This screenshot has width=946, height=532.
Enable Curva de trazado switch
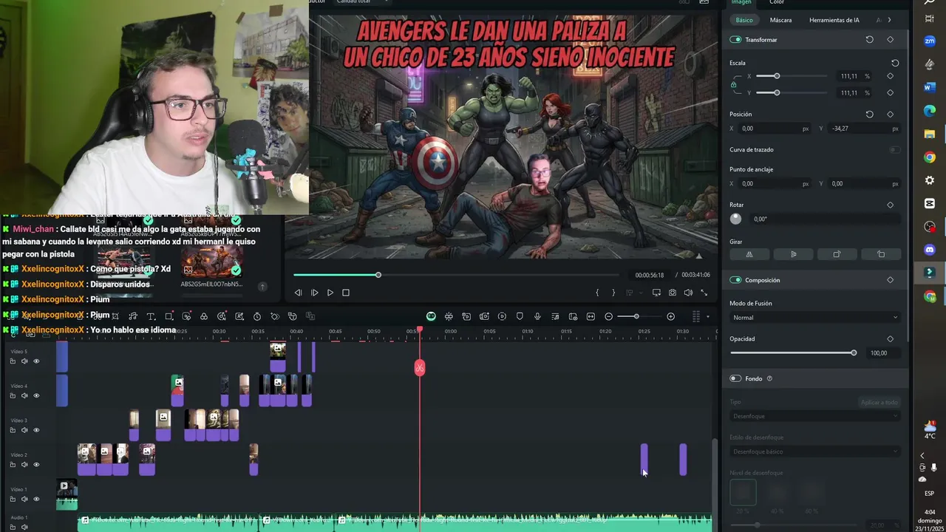tap(895, 150)
